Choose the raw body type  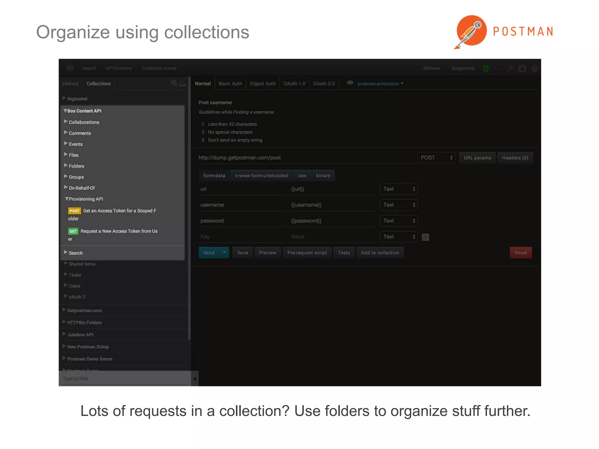coord(302,176)
